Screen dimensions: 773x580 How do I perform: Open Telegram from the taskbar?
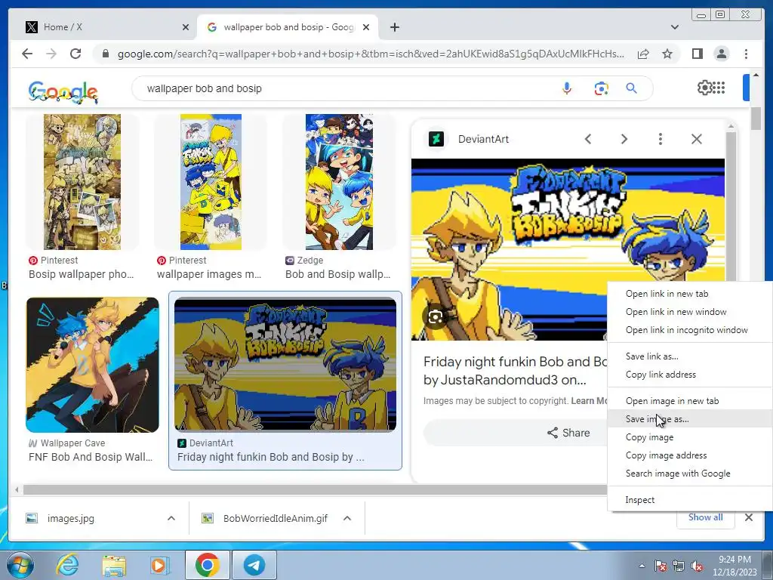tap(254, 565)
